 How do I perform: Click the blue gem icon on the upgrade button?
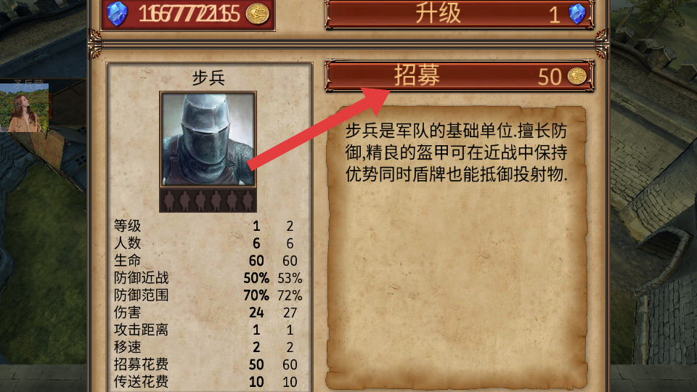577,14
